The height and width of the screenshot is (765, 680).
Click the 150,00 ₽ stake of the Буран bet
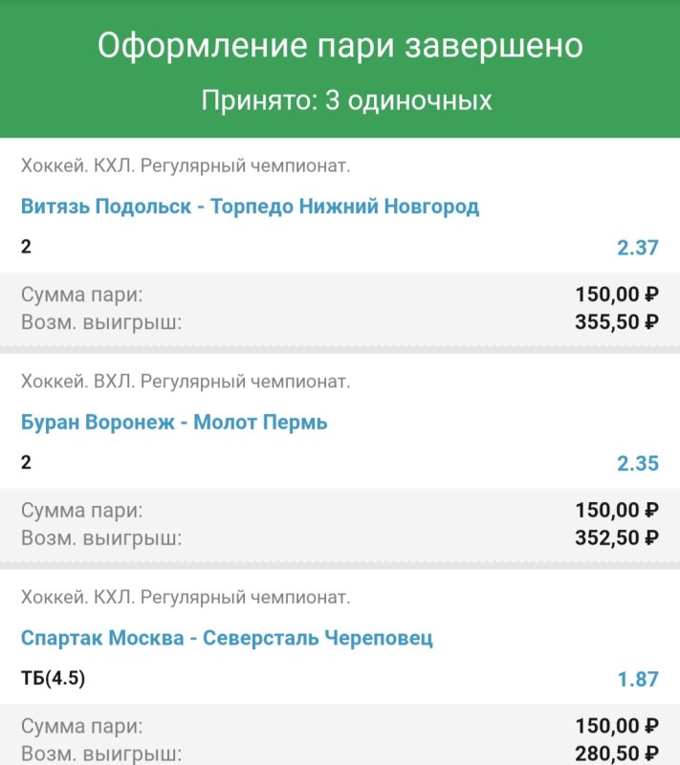click(617, 511)
